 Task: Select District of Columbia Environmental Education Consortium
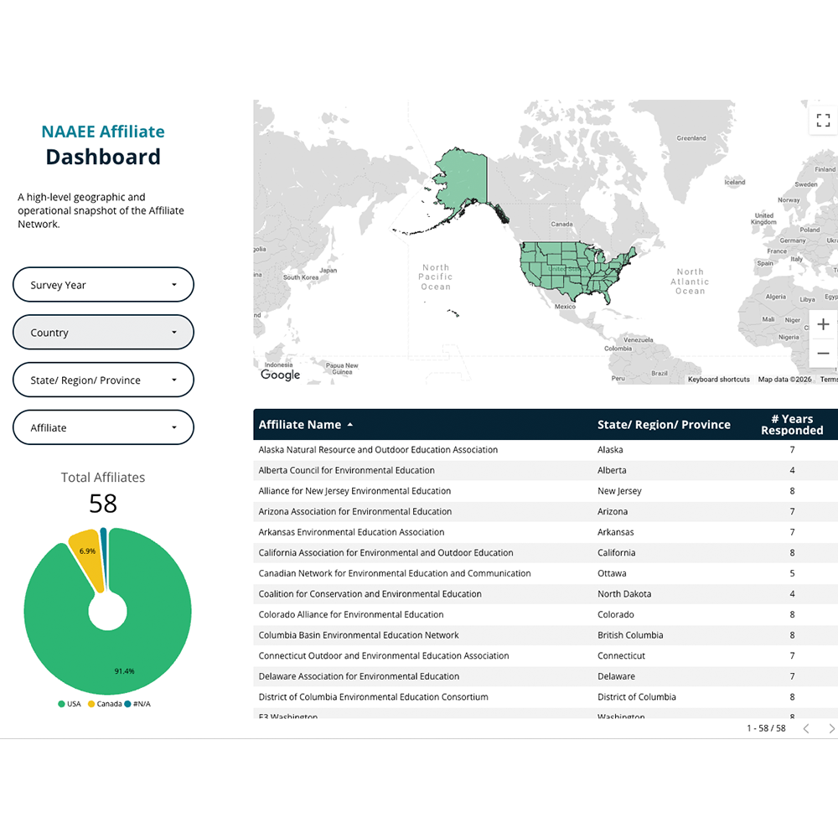coord(373,697)
